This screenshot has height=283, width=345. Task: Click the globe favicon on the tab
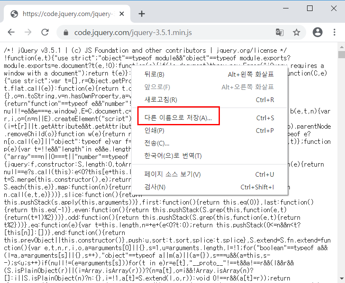click(x=14, y=14)
